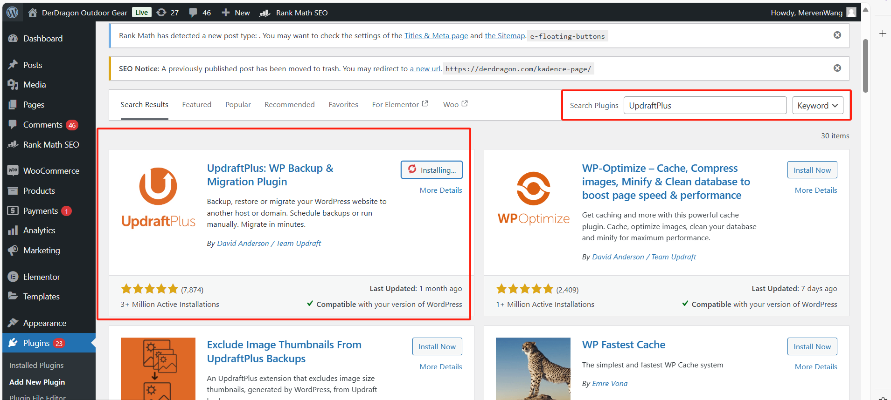The image size is (891, 400).
Task: Switch to the Popular plugins tab
Action: point(238,105)
